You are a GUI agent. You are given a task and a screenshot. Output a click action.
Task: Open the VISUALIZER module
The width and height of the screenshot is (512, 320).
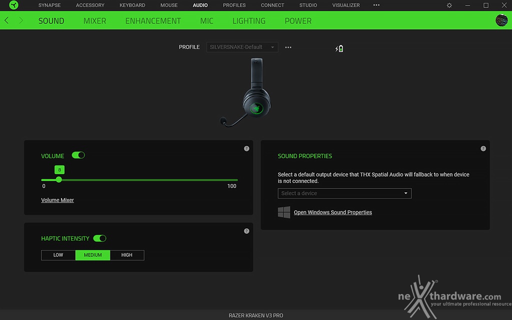pos(346,5)
